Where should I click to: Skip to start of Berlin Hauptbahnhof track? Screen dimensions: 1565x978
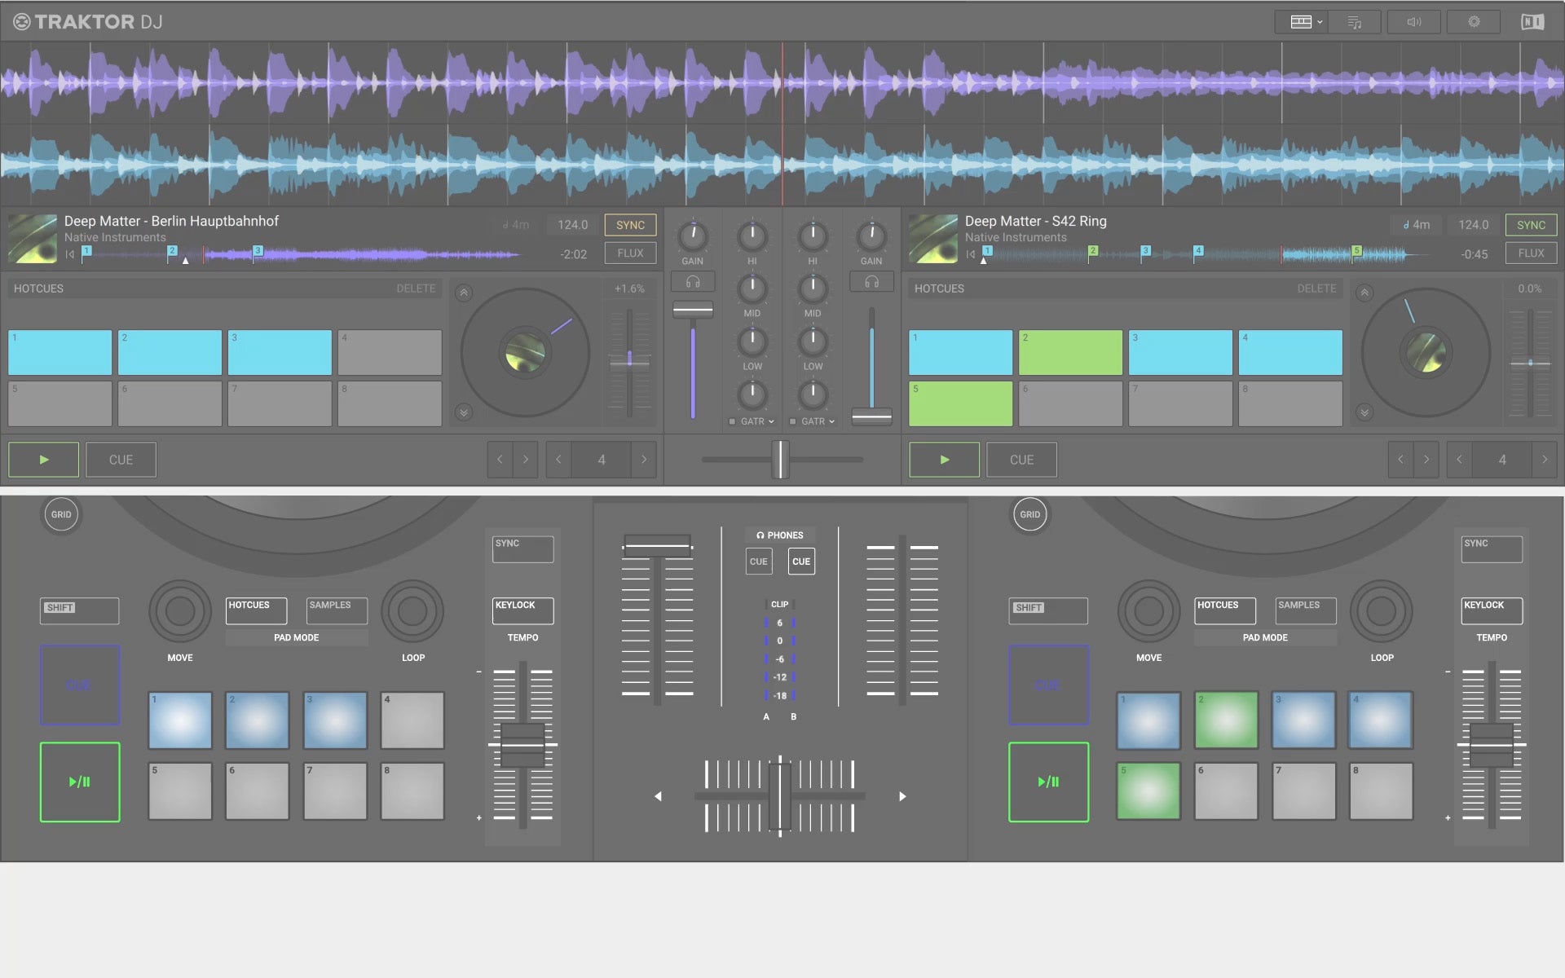point(70,254)
